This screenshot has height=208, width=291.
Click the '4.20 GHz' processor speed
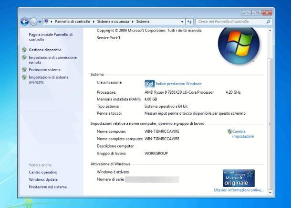pos(233,92)
